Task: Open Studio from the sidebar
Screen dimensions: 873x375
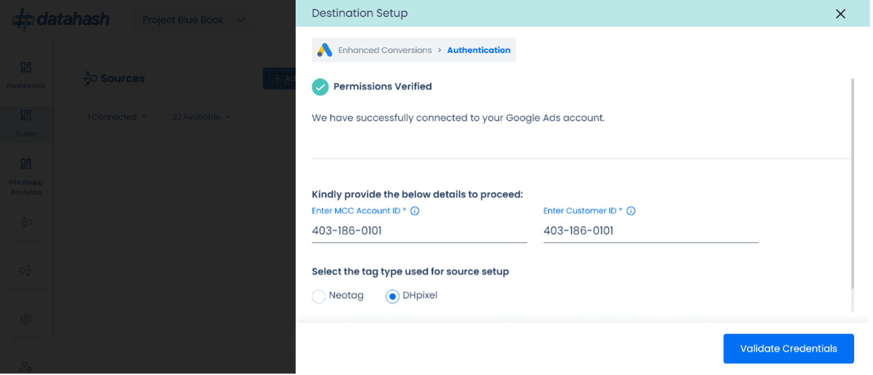Action: (26, 123)
